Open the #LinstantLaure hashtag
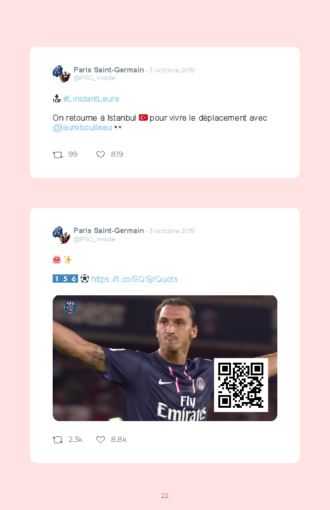Image resolution: width=330 pixels, height=510 pixels. [x=91, y=99]
